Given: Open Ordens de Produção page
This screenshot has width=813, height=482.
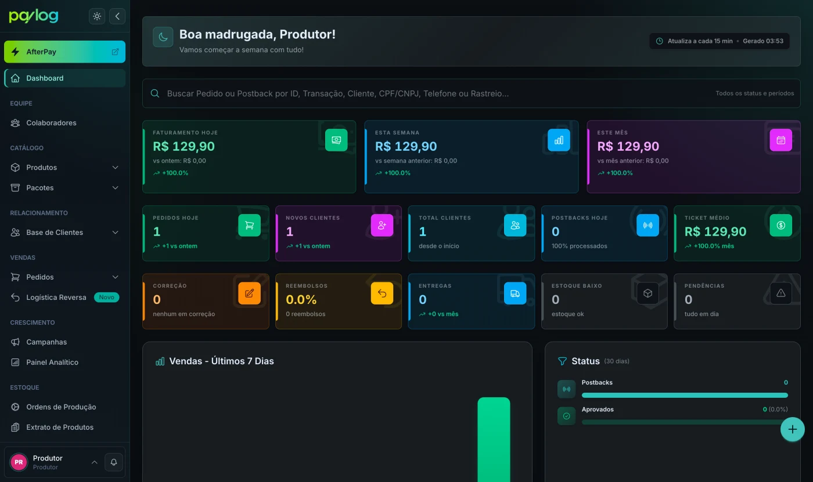Looking at the screenshot, I should click(64, 407).
